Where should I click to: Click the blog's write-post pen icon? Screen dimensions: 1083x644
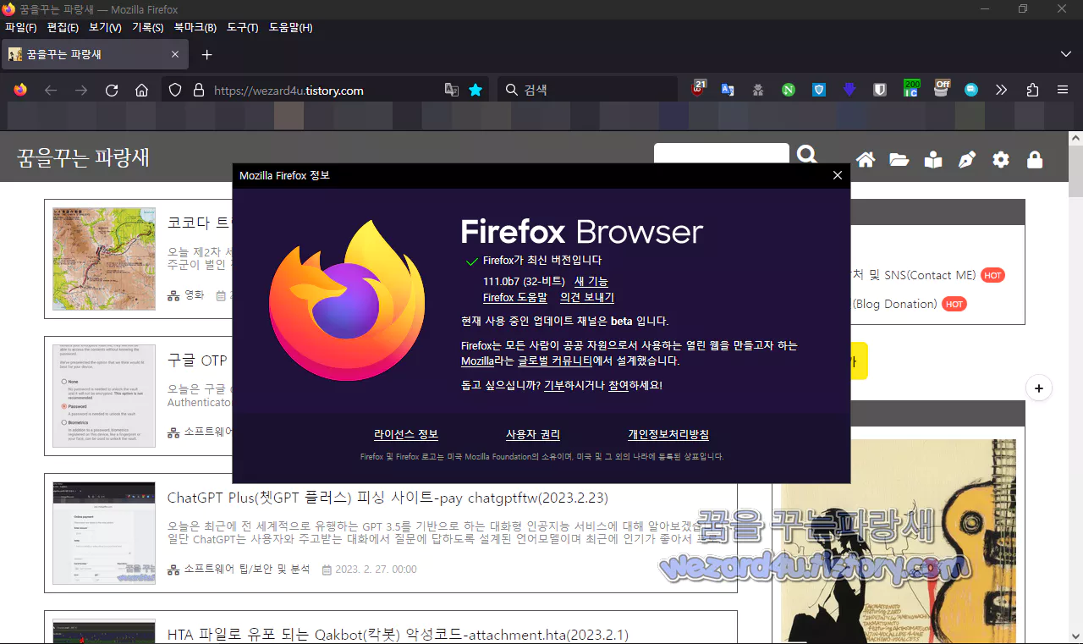click(967, 160)
